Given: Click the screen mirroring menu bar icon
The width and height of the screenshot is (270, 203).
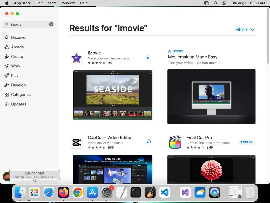Looking at the screenshot, I should (207, 3).
